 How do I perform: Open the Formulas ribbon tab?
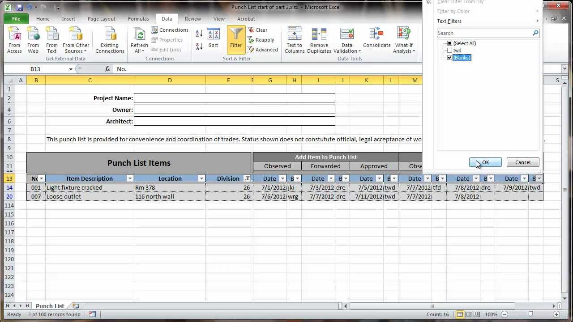pos(138,19)
